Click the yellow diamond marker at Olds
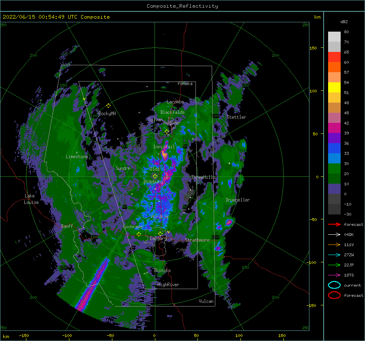 click(x=155, y=176)
